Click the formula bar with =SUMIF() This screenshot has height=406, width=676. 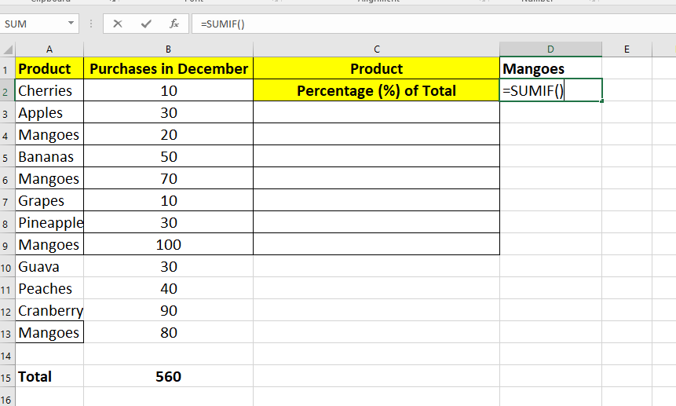(x=393, y=24)
